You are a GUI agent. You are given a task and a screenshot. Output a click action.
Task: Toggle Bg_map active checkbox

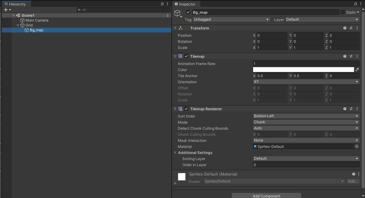[x=188, y=12]
